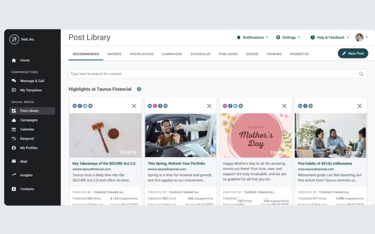Click taurusfinancial.com link under 401(k) millionaires

click(315, 169)
